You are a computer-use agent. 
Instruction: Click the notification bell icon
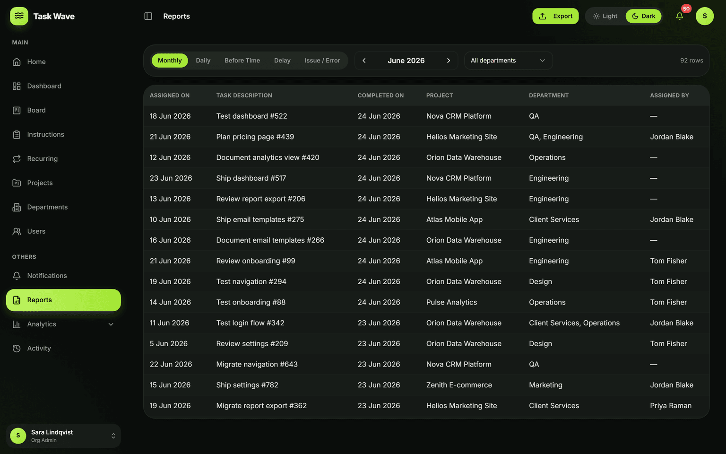679,16
